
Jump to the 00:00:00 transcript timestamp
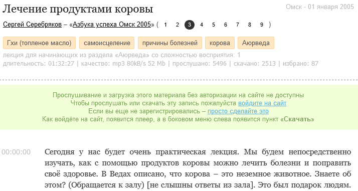coord(16,152)
